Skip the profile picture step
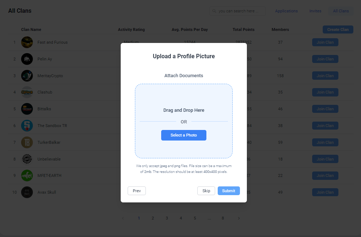The height and width of the screenshot is (237, 361). (x=206, y=191)
